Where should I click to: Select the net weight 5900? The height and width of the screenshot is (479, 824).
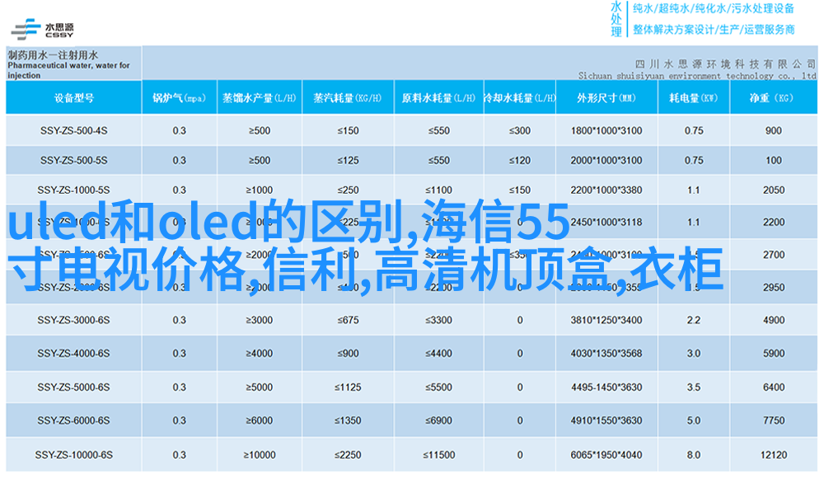pos(774,354)
